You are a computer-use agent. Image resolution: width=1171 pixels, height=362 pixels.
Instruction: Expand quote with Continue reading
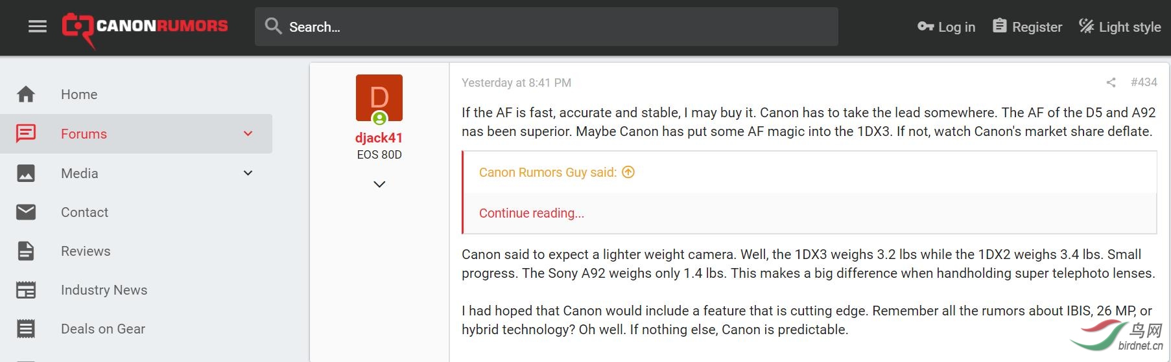pyautogui.click(x=532, y=213)
